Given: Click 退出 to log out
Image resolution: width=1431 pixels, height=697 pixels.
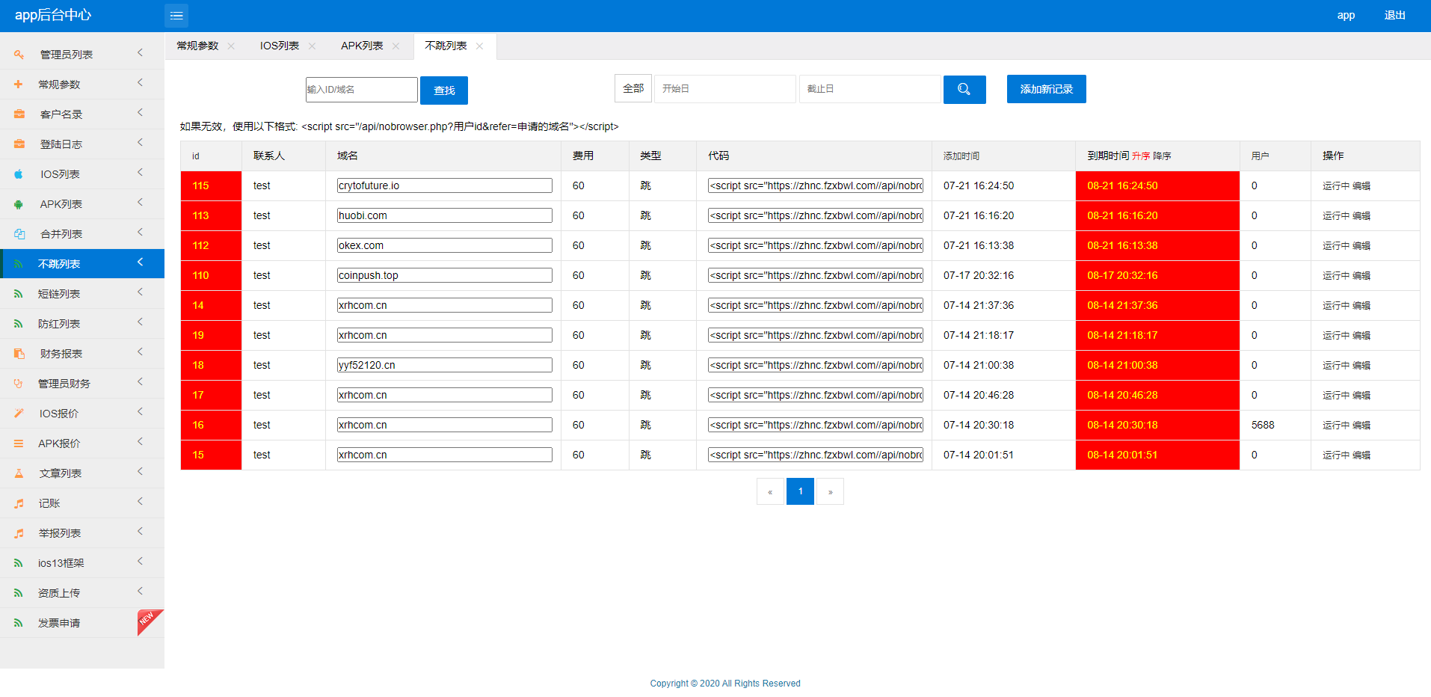Looking at the screenshot, I should point(1394,16).
